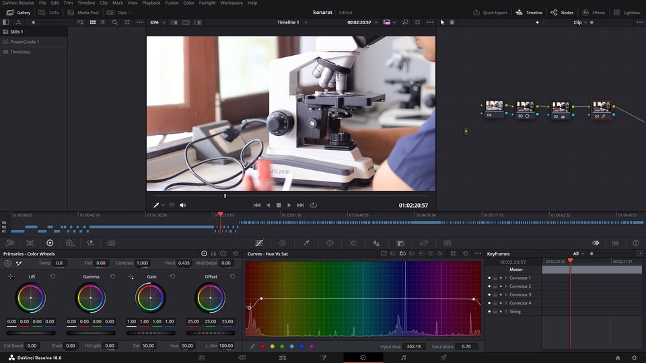Click the Gain black point picker
This screenshot has width=646, height=363.
(131, 276)
